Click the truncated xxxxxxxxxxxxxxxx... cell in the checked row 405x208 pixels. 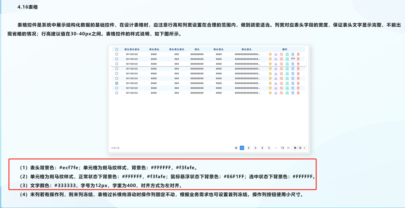247,83
